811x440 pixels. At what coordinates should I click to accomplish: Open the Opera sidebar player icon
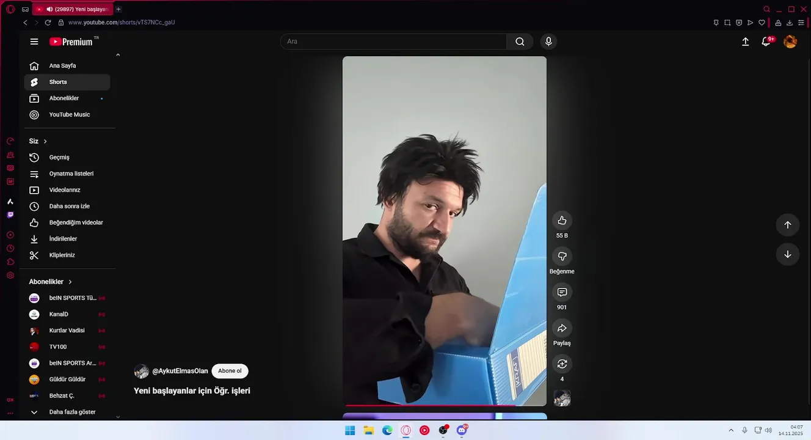click(10, 235)
